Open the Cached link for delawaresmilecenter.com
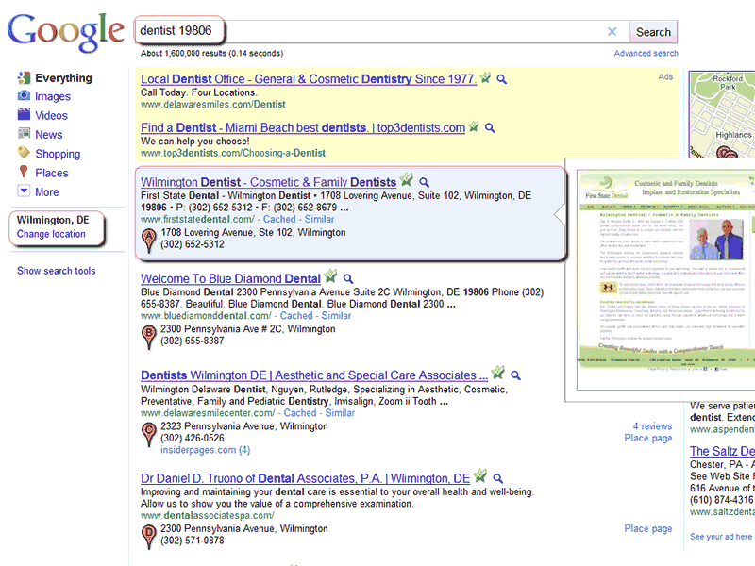 click(300, 413)
